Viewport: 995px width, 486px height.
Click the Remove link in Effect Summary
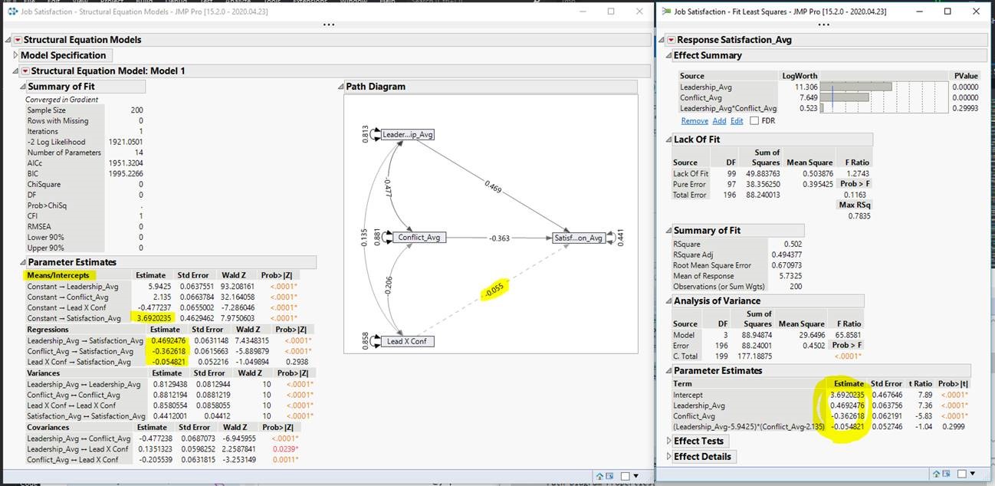pyautogui.click(x=694, y=121)
